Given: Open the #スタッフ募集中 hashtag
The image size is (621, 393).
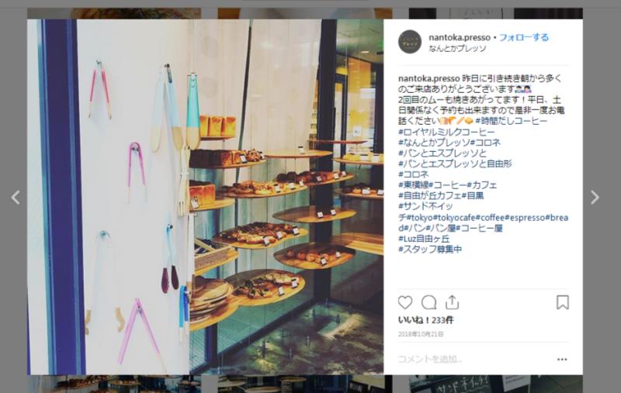Looking at the screenshot, I should pyautogui.click(x=430, y=249).
